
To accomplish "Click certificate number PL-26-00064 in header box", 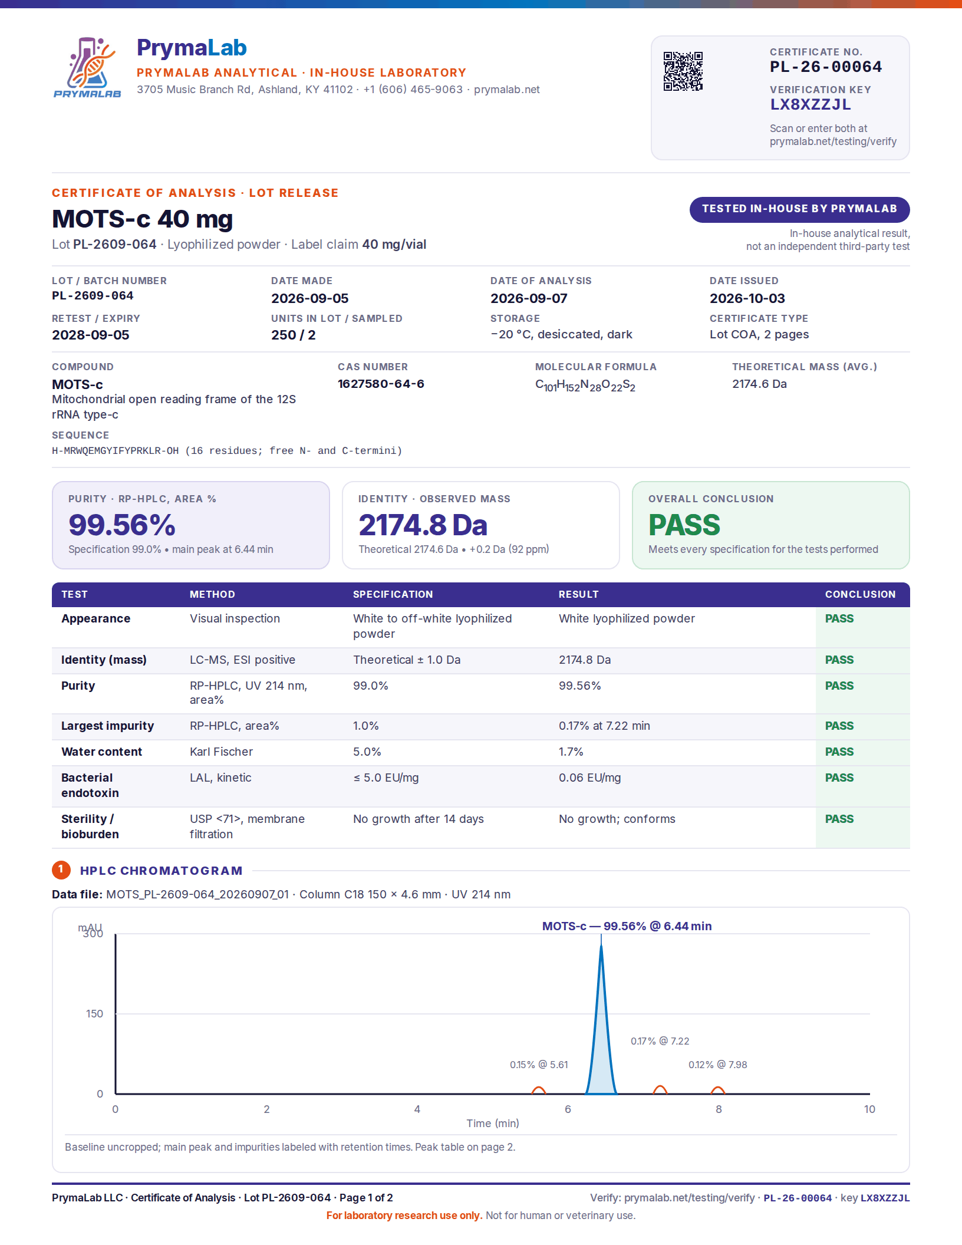I will click(x=826, y=67).
